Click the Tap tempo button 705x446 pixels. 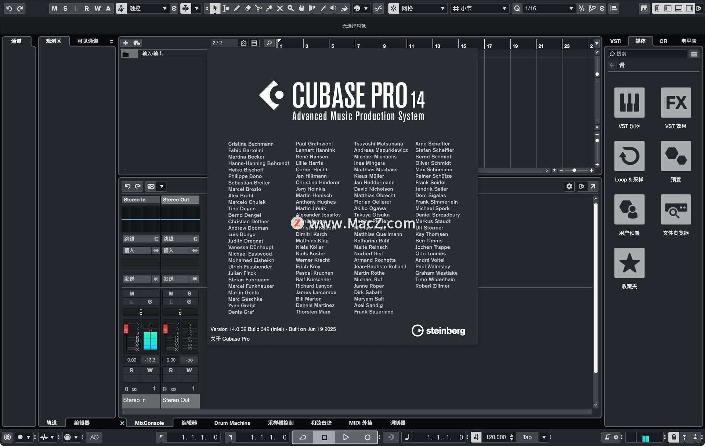pyautogui.click(x=527, y=437)
